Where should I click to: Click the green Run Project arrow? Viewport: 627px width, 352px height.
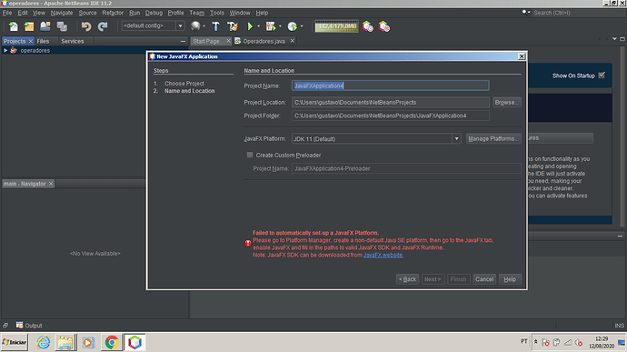250,26
